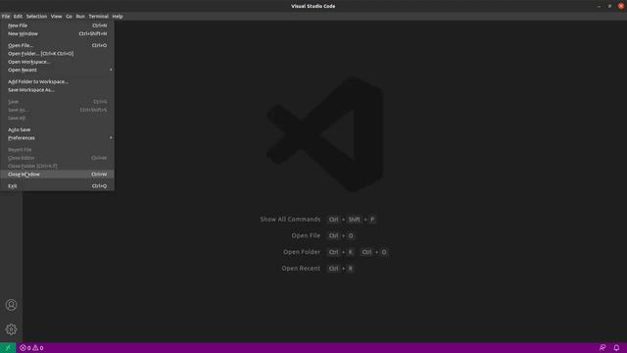Screen dimensions: 627x353
Task: Open the errors and warnings status indicator
Action: pos(31,348)
